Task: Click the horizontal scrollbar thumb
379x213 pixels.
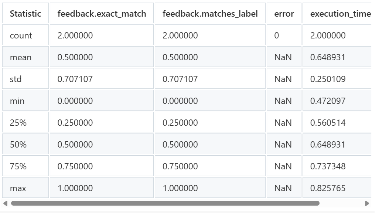Action: coord(165,203)
